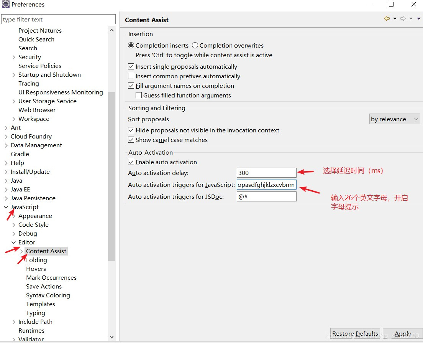Enable Insert common prefixes automatically
423x343 pixels.
(x=131, y=76)
